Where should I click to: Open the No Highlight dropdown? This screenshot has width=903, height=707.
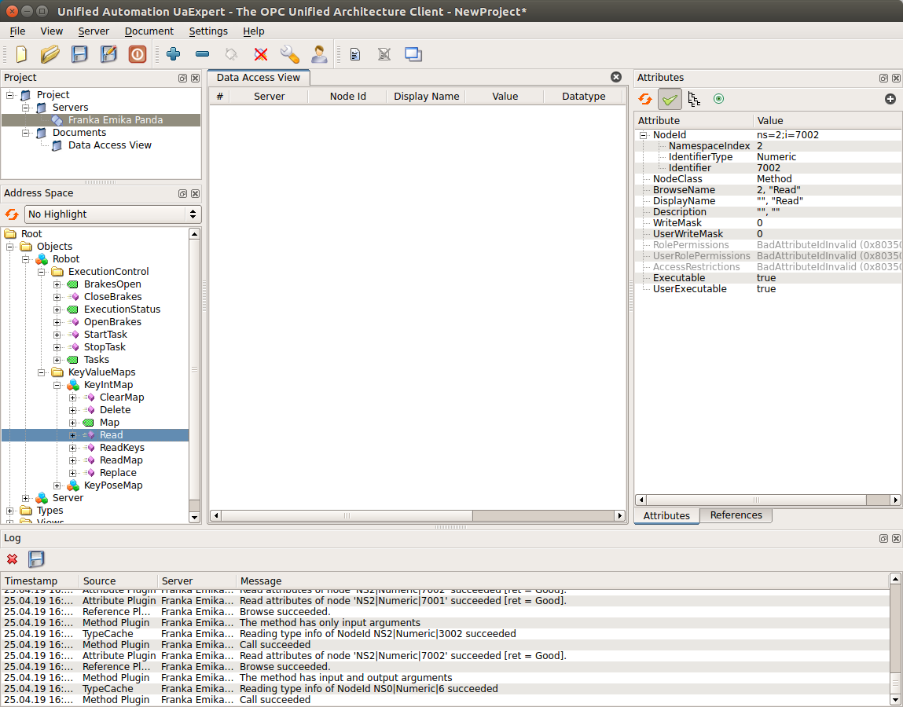coord(112,214)
